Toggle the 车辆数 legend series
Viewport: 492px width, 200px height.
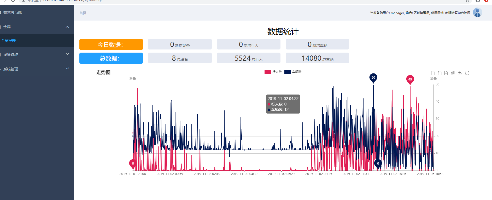pos(293,72)
